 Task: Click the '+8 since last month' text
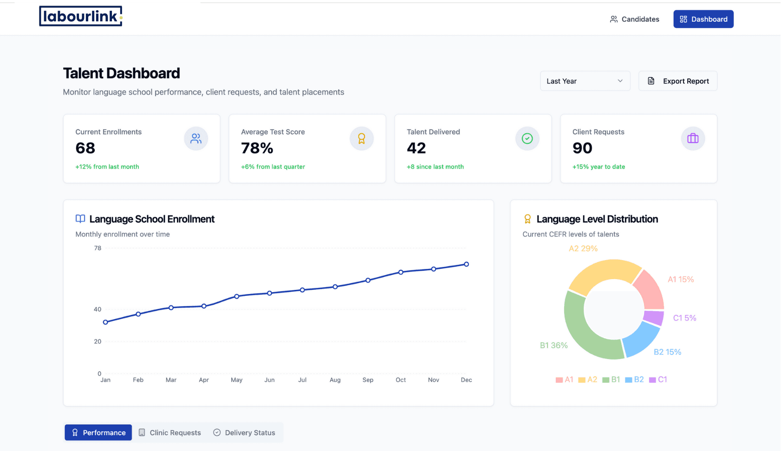[x=435, y=167]
